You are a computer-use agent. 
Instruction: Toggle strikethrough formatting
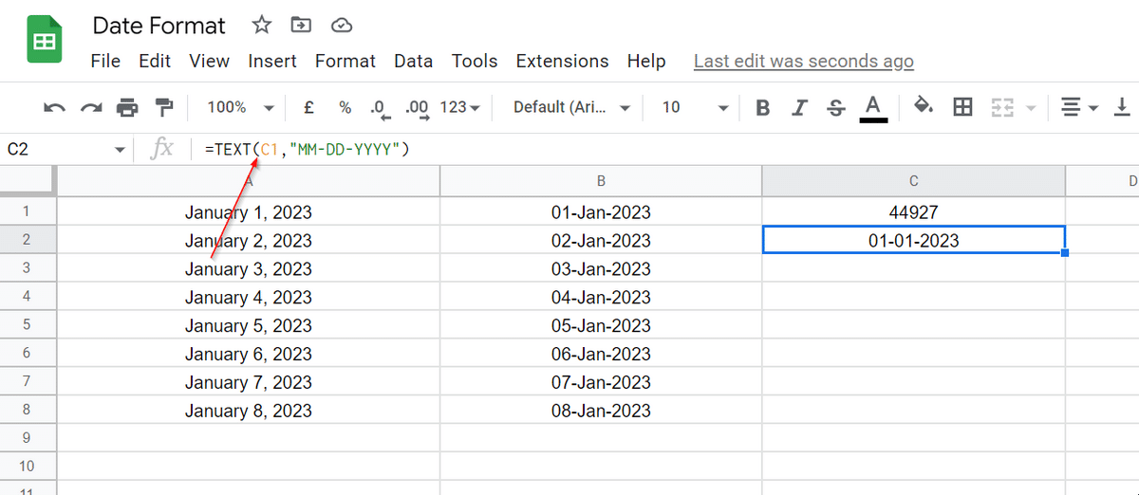tap(835, 107)
